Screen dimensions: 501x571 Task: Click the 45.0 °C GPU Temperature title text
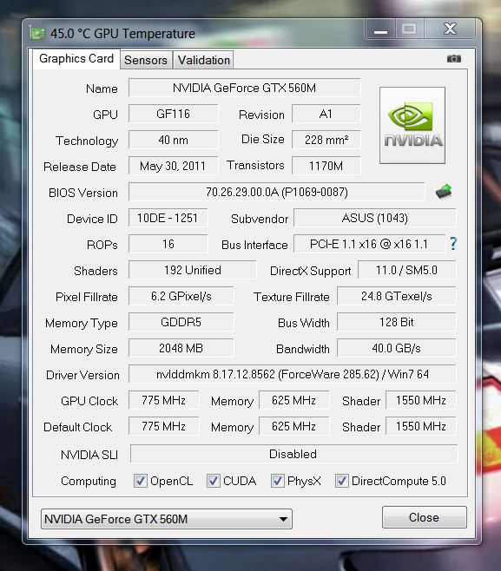(x=122, y=34)
